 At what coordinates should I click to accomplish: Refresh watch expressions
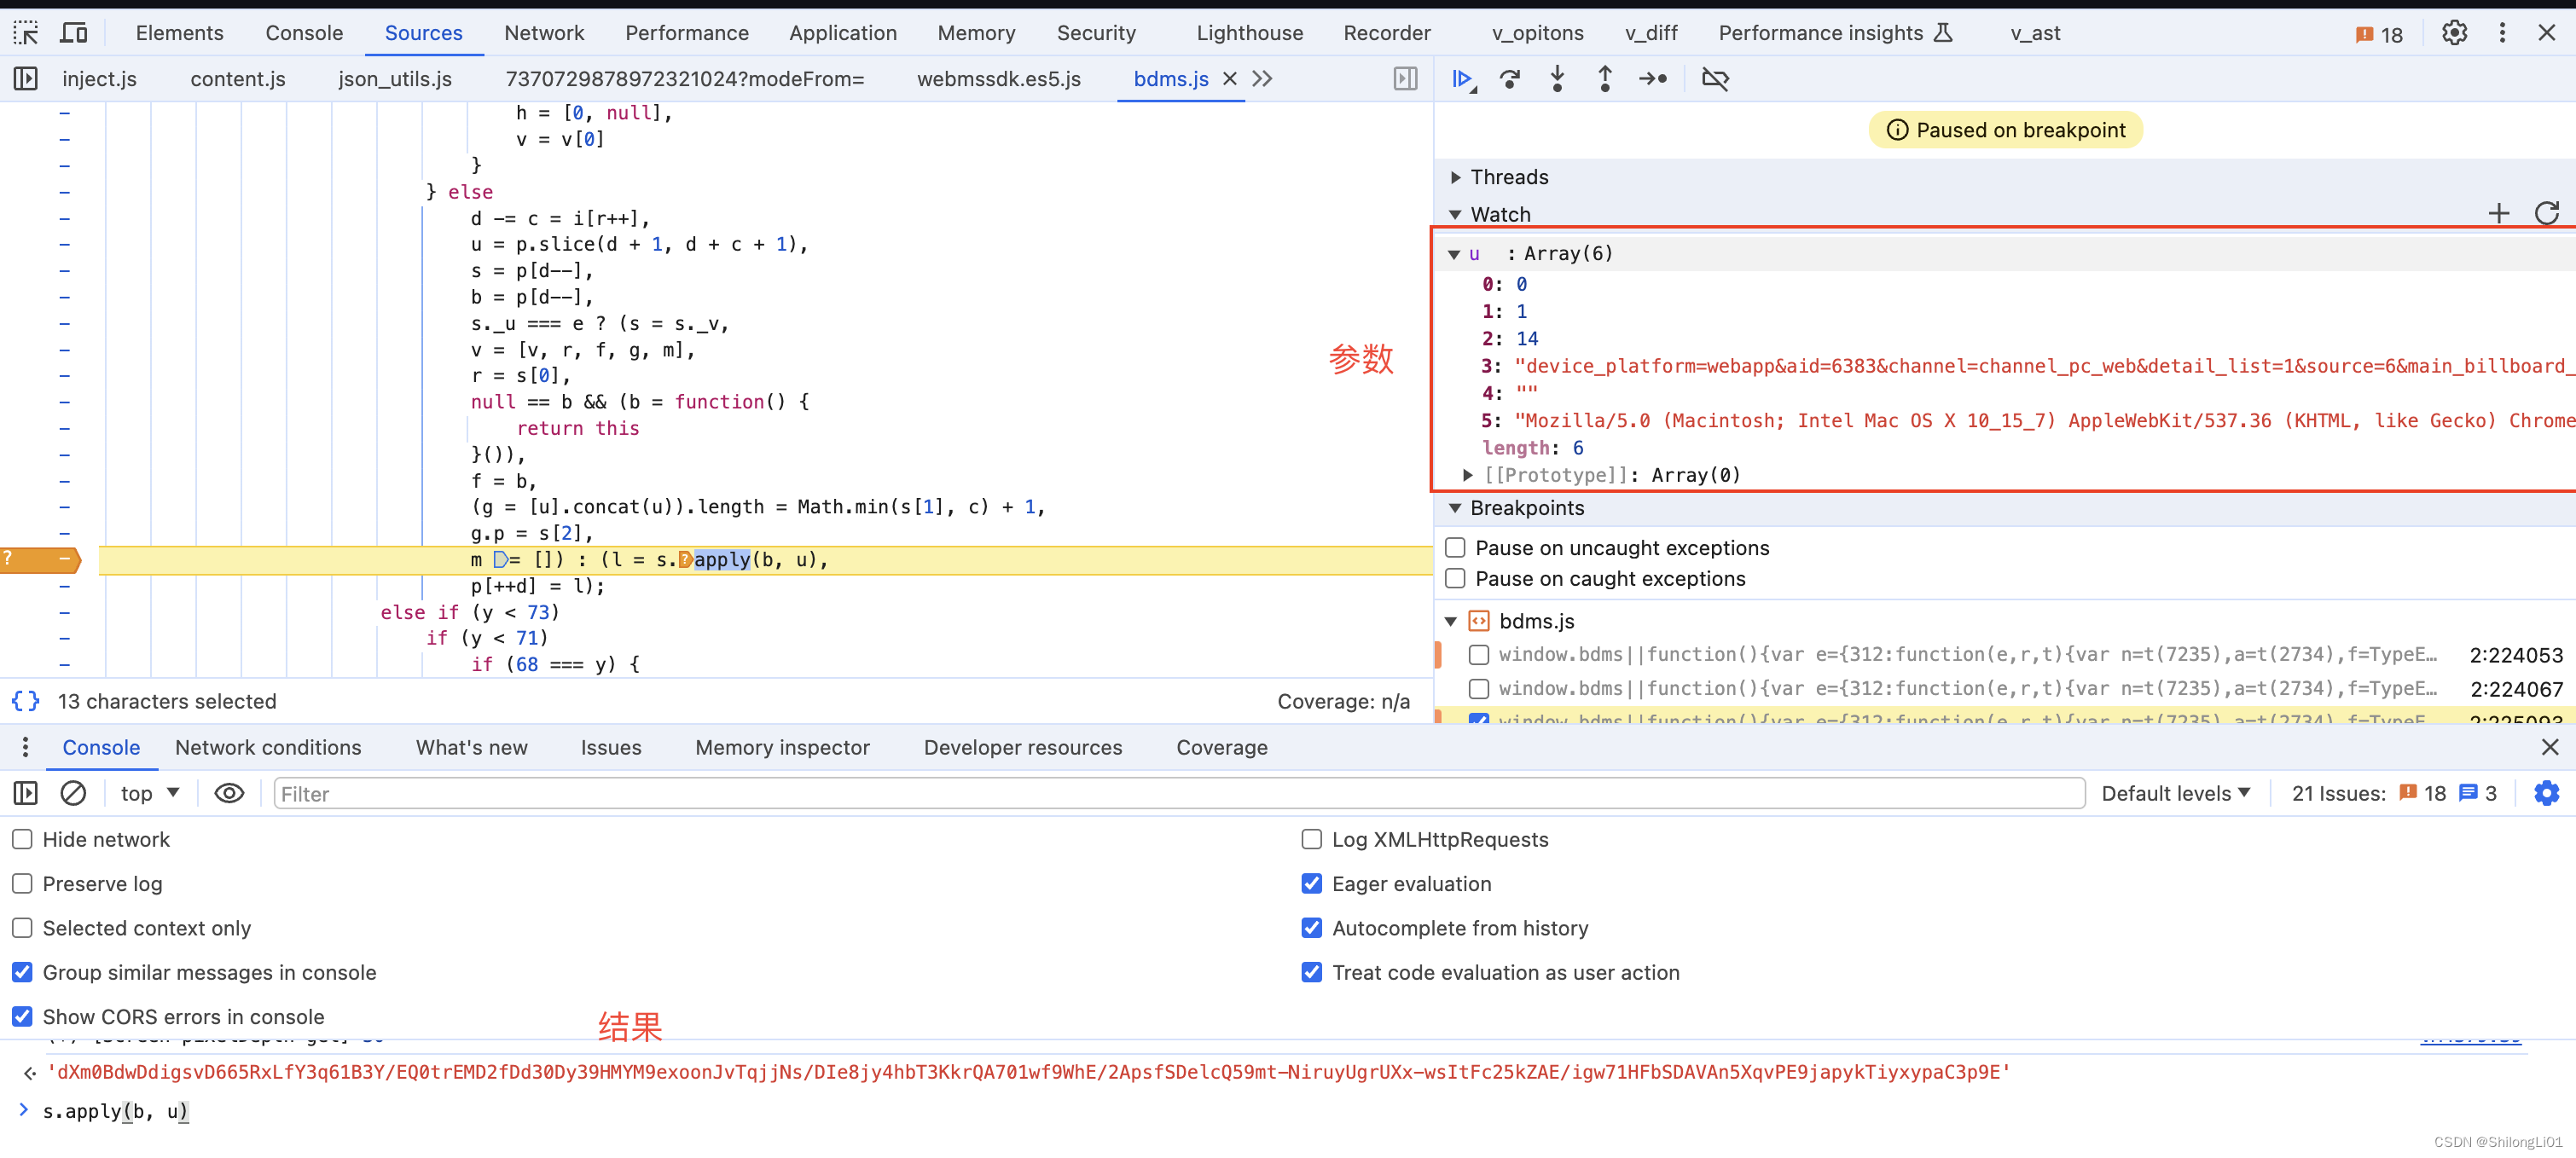[2547, 213]
